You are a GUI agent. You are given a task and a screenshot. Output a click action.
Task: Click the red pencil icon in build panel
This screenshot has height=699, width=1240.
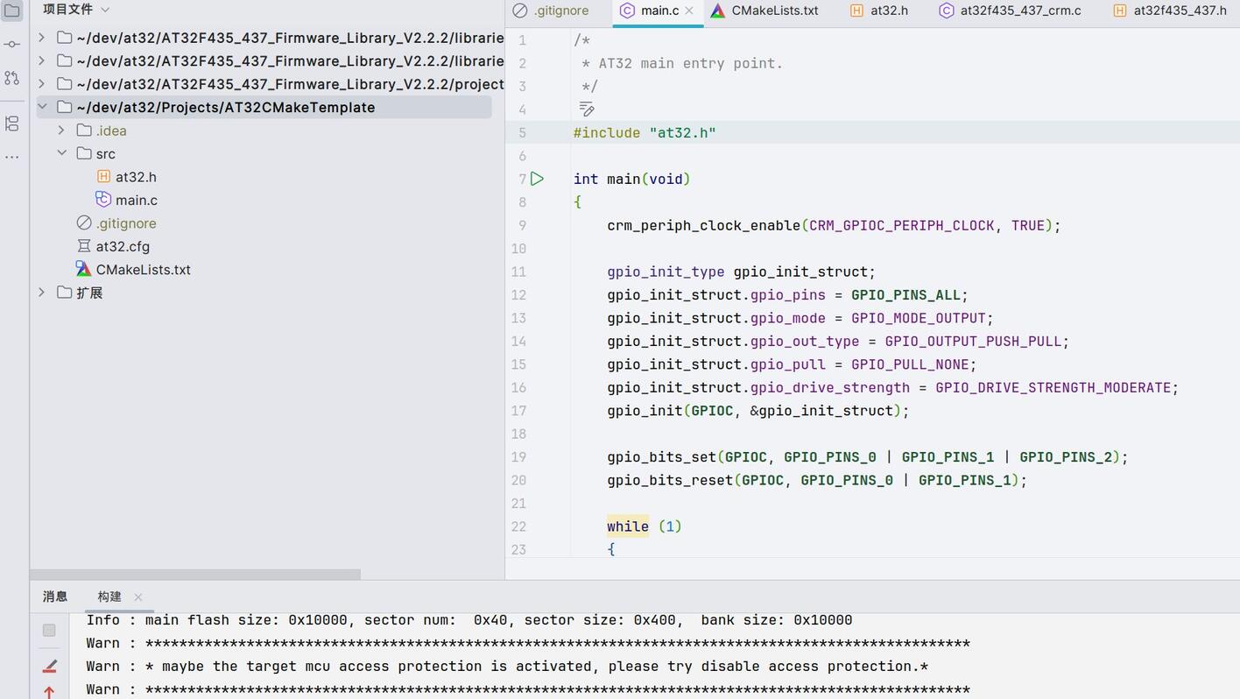(x=50, y=667)
